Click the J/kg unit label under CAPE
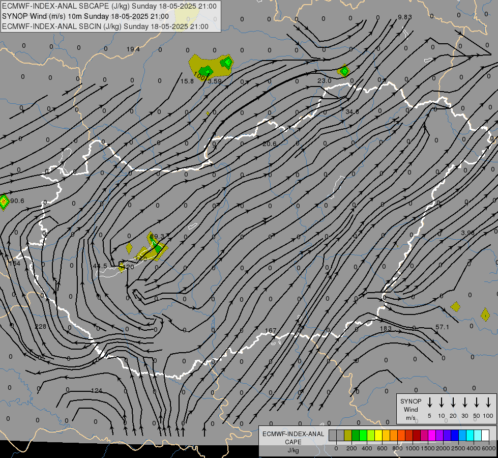498x458 pixels. pyautogui.click(x=293, y=450)
